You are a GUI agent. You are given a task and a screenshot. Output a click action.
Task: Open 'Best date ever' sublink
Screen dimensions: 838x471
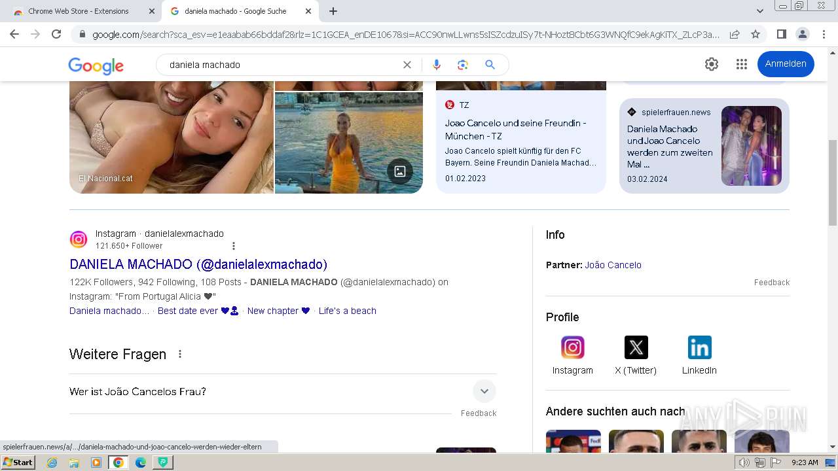point(198,311)
